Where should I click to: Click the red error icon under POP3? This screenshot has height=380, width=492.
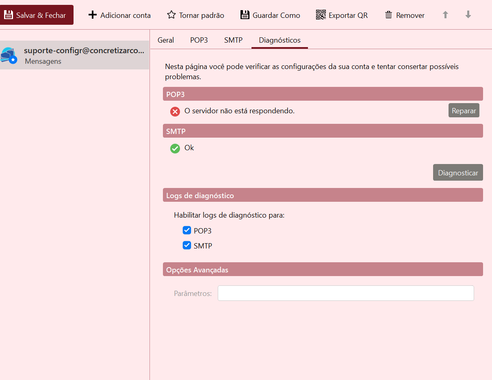tap(175, 111)
